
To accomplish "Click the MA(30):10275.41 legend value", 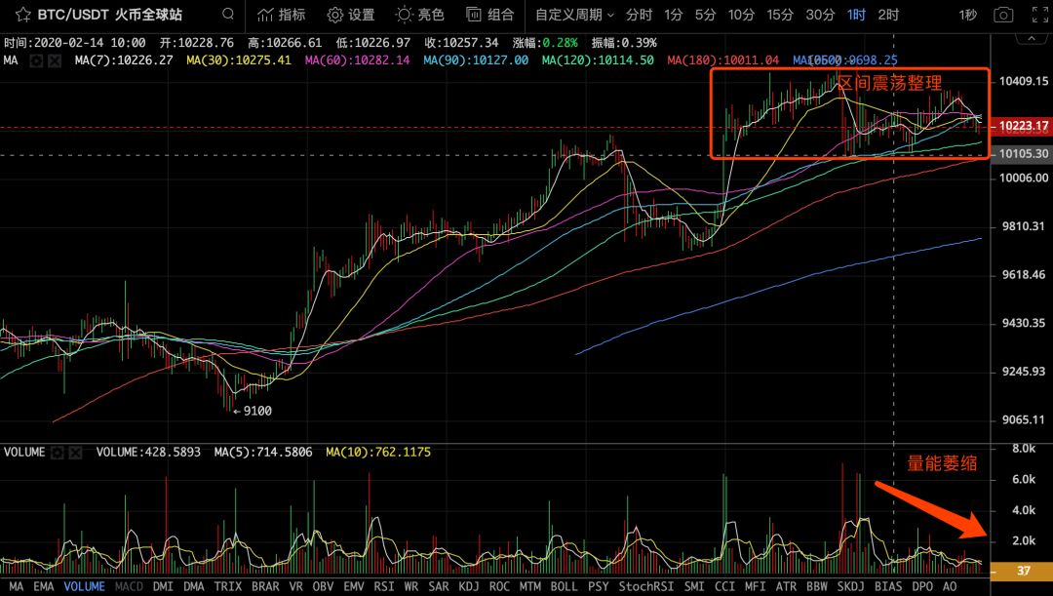I will (x=239, y=60).
